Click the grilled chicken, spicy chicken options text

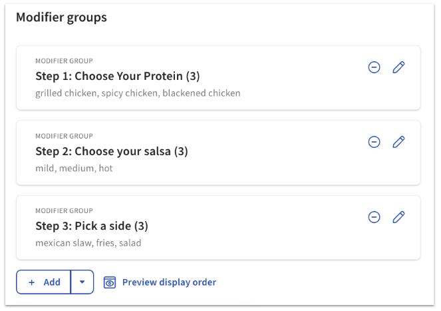coord(138,93)
